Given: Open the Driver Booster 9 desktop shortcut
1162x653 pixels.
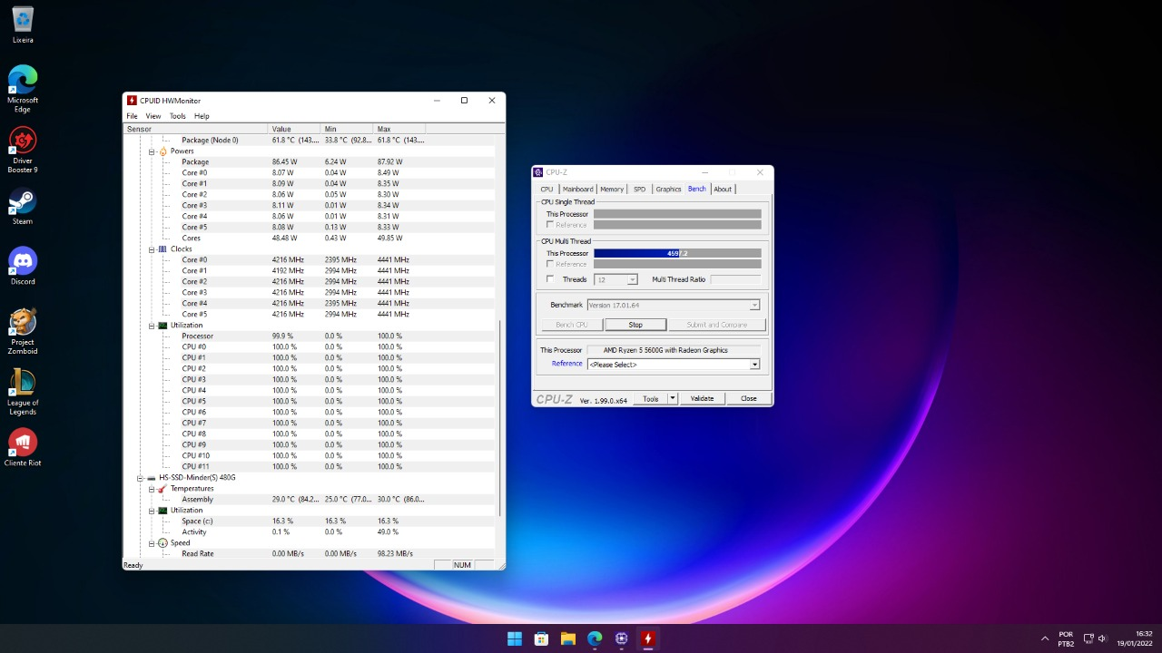Looking at the screenshot, I should click(x=23, y=150).
